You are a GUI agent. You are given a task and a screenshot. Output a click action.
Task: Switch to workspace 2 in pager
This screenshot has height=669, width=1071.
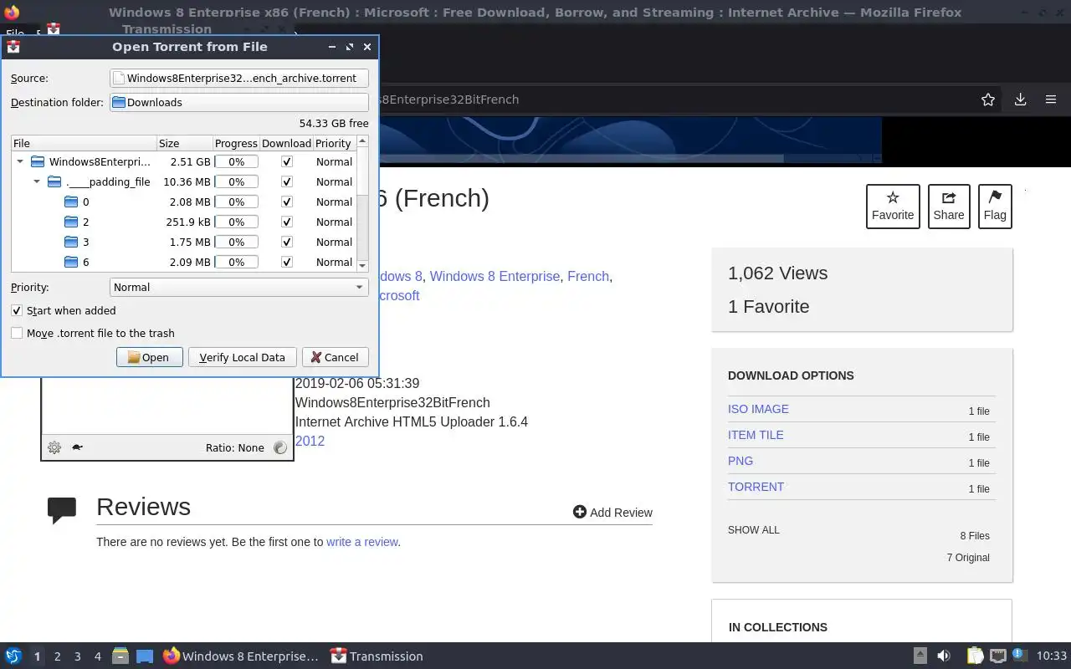point(57,656)
